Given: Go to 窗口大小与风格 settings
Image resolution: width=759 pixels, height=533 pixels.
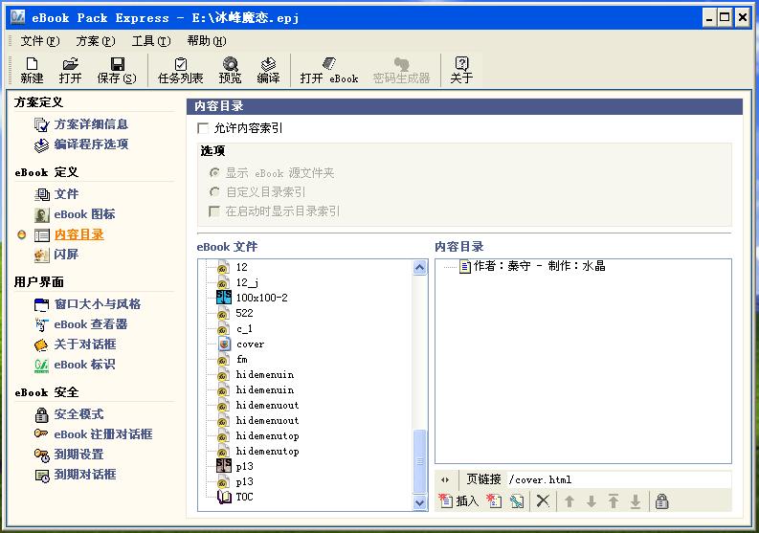Looking at the screenshot, I should coord(98,304).
